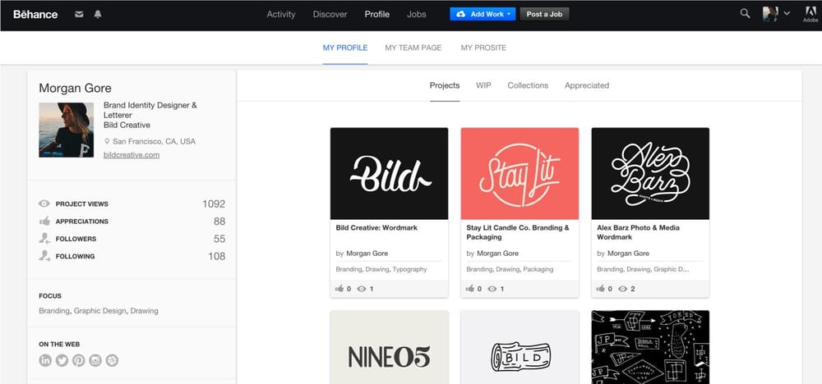Screen dimensions: 822x384
Task: Open the LinkedIn profile icon
Action: (45, 360)
